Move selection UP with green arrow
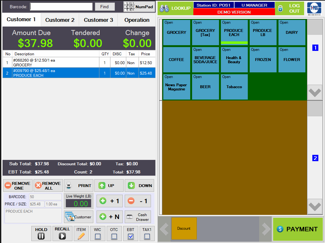The image size is (325, 243). 109,185
